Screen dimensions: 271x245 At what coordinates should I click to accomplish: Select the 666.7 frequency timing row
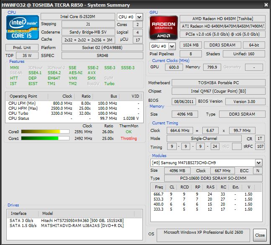(206, 194)
